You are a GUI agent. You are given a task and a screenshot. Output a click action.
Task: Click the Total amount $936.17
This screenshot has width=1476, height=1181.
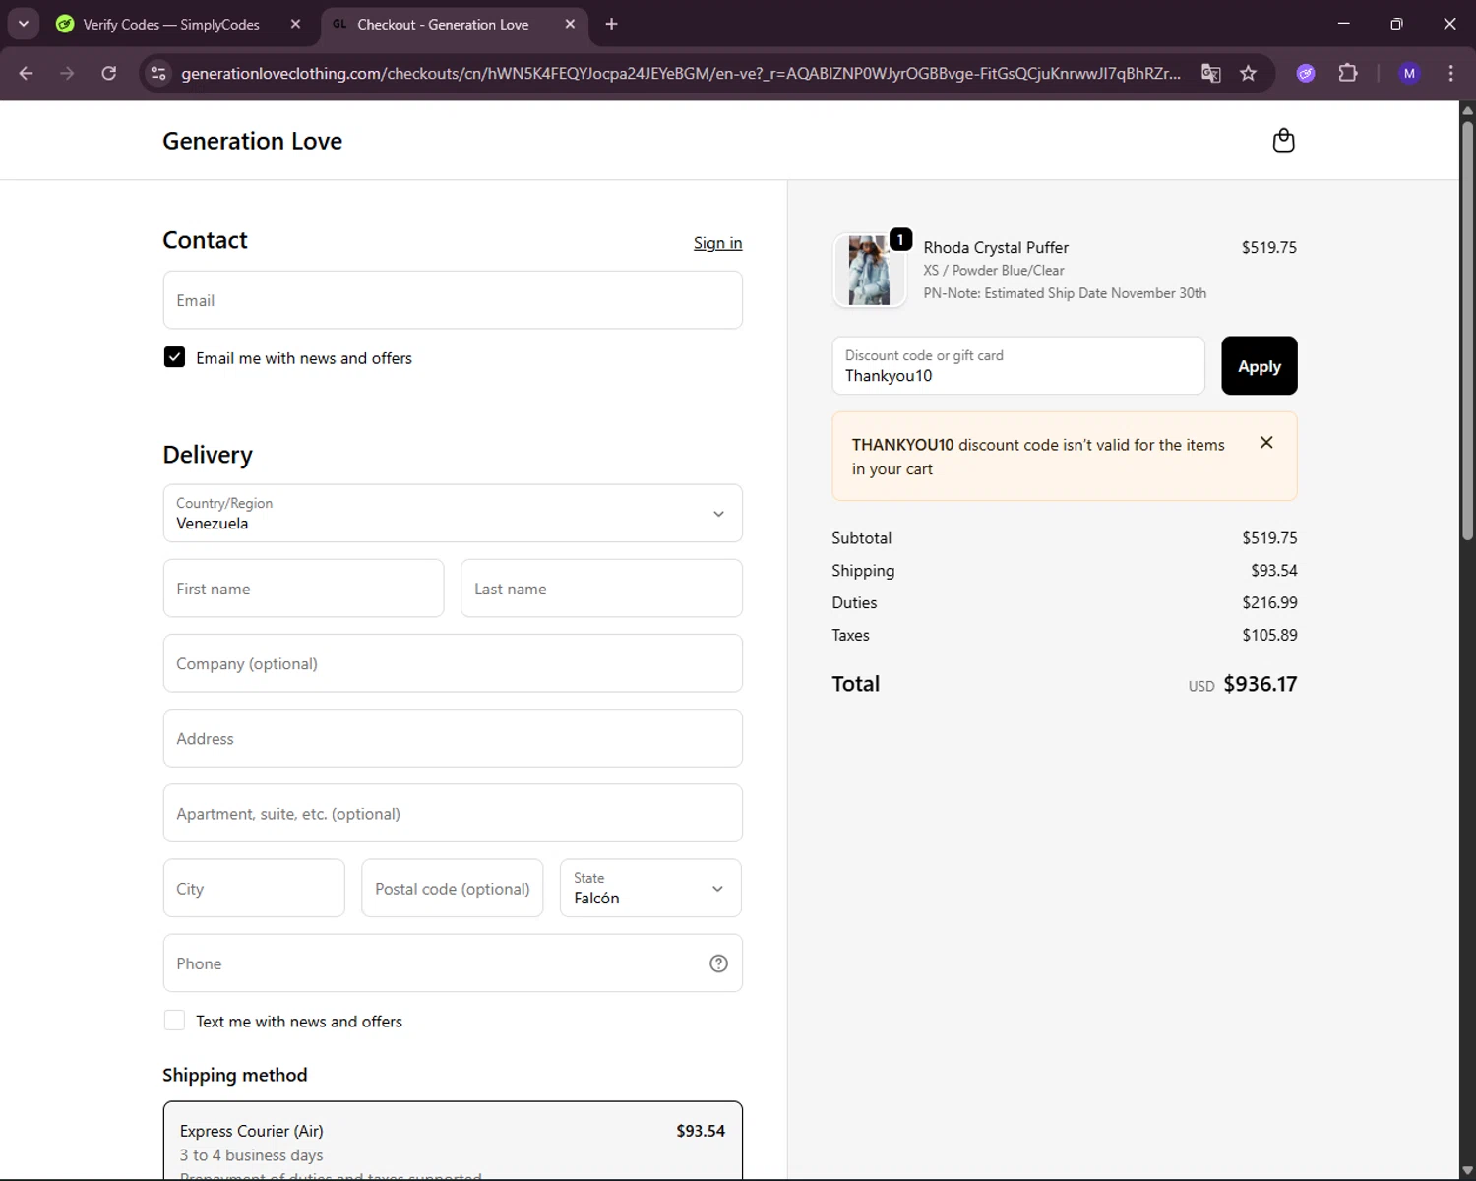pos(1260,684)
